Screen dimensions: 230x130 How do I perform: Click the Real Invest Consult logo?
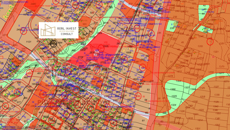(x=59, y=30)
